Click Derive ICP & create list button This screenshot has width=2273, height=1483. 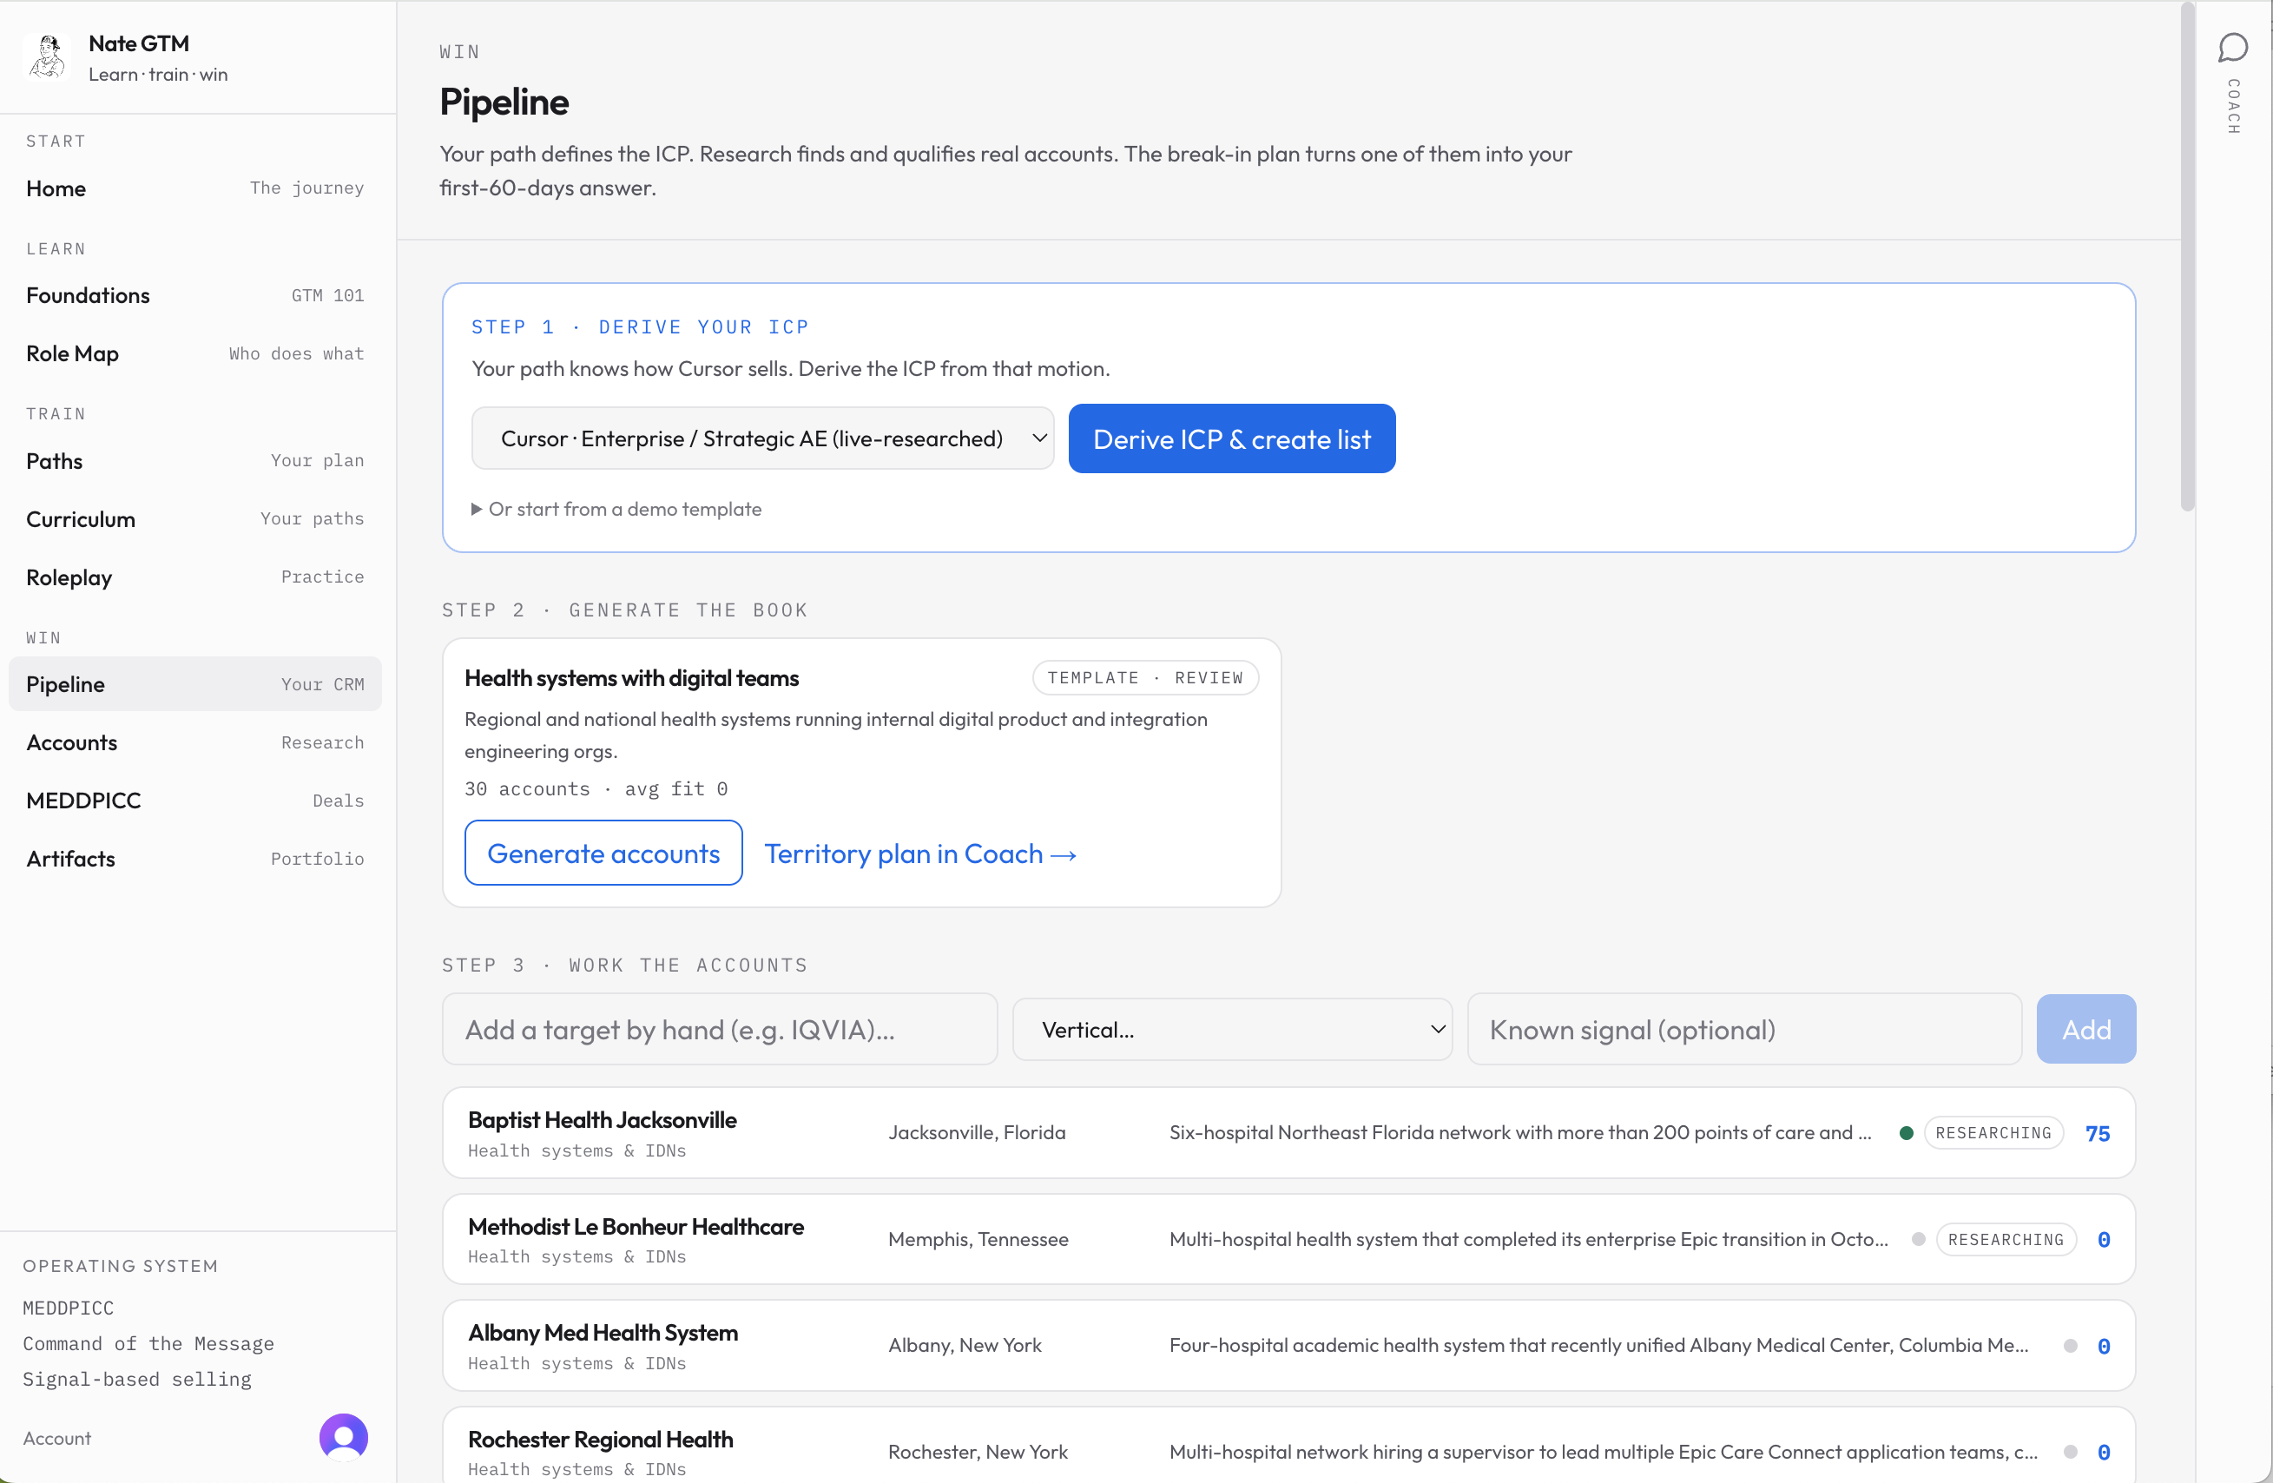pos(1232,438)
